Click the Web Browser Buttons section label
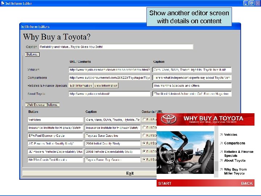This screenshot has height=196, width=261. (42, 105)
